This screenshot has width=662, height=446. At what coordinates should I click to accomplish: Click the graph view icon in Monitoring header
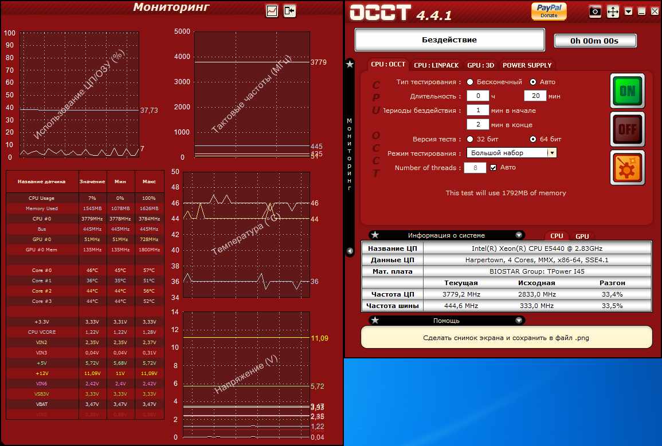272,11
